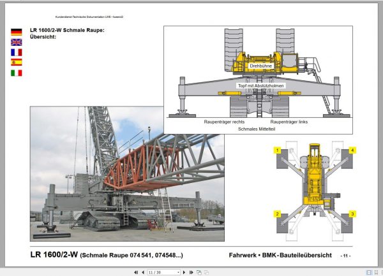This screenshot has height=276, width=383.
Task: Click yellow marker number 4
Action: click(352, 150)
